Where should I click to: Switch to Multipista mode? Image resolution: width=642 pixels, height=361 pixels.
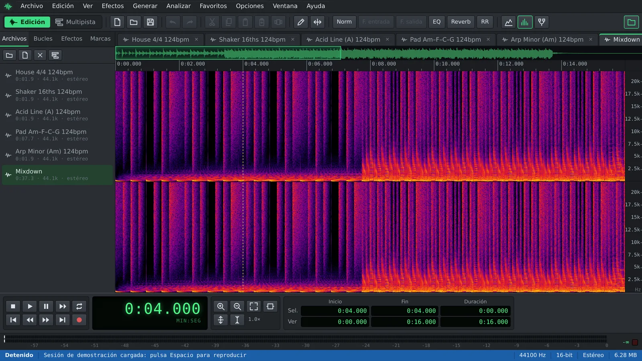(x=75, y=22)
